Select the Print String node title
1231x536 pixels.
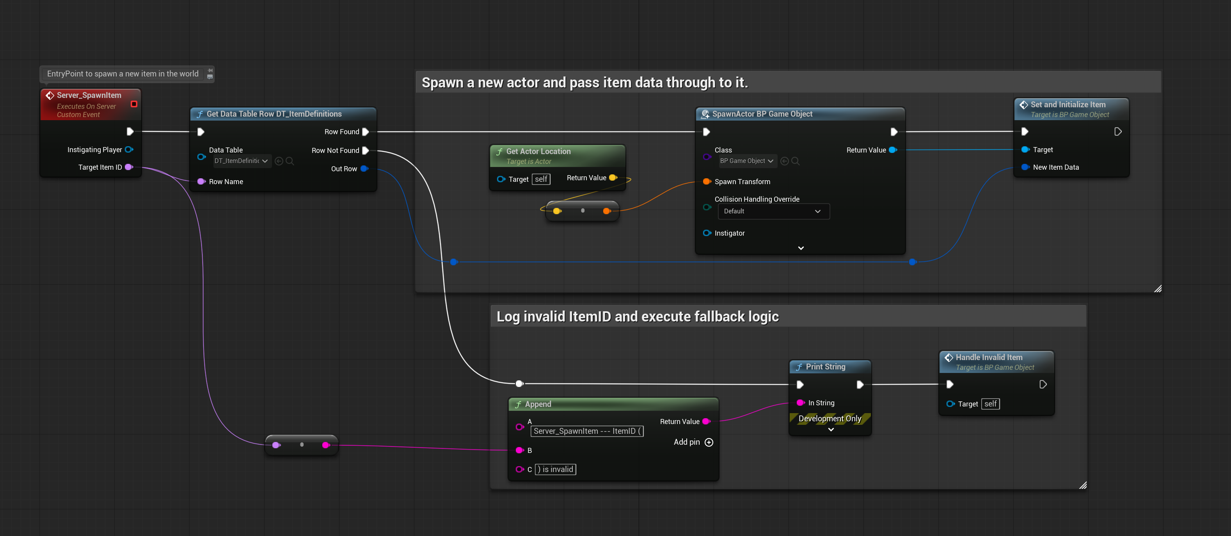pyautogui.click(x=826, y=367)
